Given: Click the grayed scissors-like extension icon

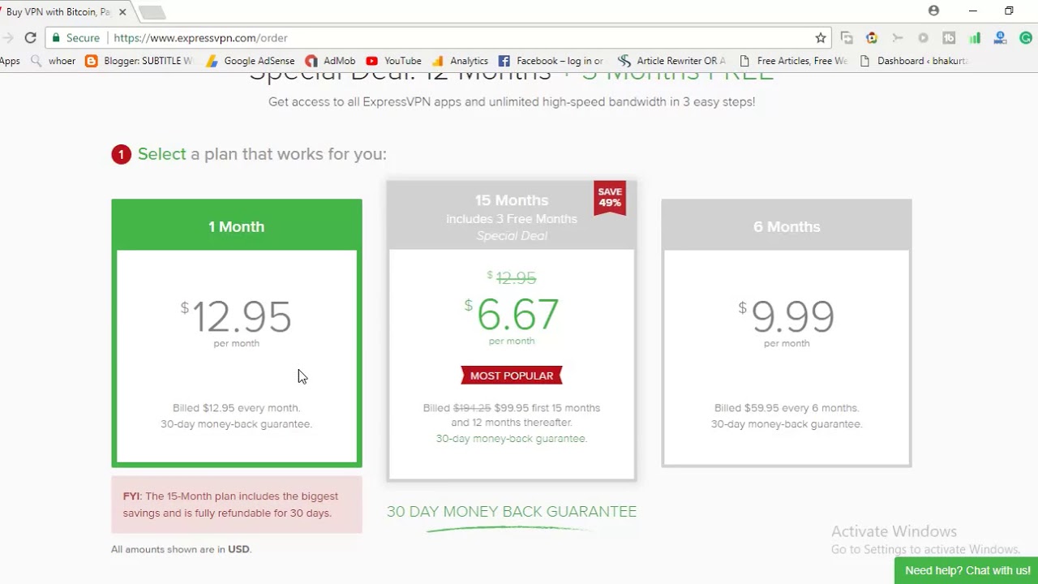Looking at the screenshot, I should tap(897, 38).
